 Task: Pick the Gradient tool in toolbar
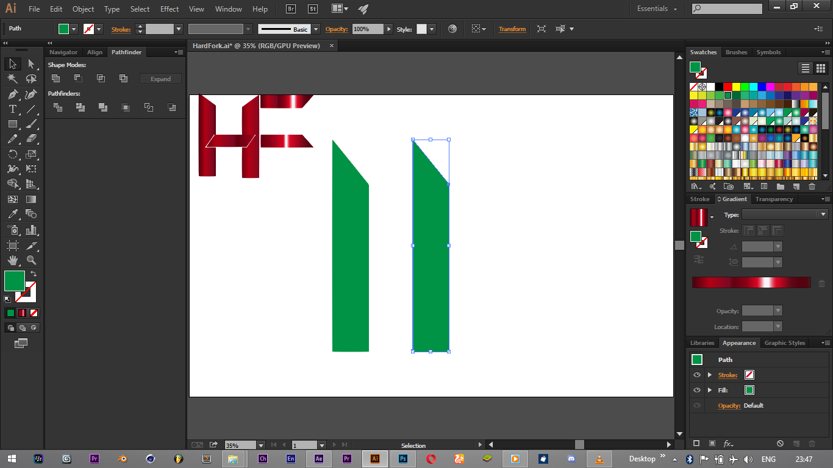click(31, 199)
